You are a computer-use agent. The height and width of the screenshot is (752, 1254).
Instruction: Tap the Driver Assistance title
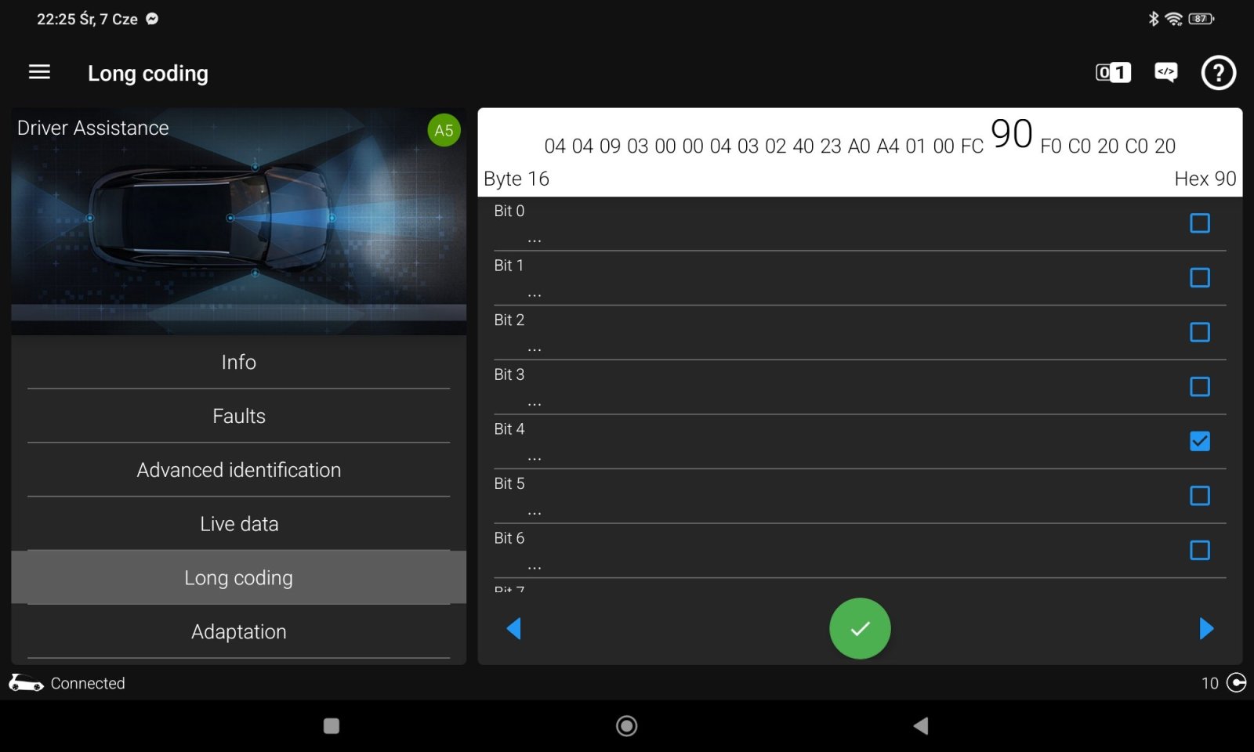pos(93,128)
